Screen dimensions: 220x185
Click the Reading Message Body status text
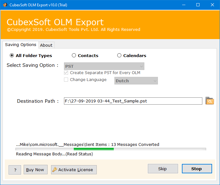click(x=54, y=154)
